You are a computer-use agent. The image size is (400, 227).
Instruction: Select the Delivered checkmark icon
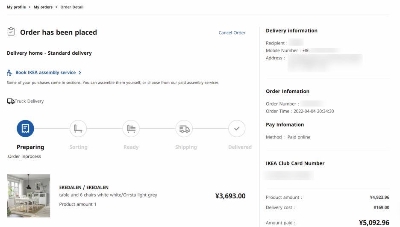[x=237, y=129]
